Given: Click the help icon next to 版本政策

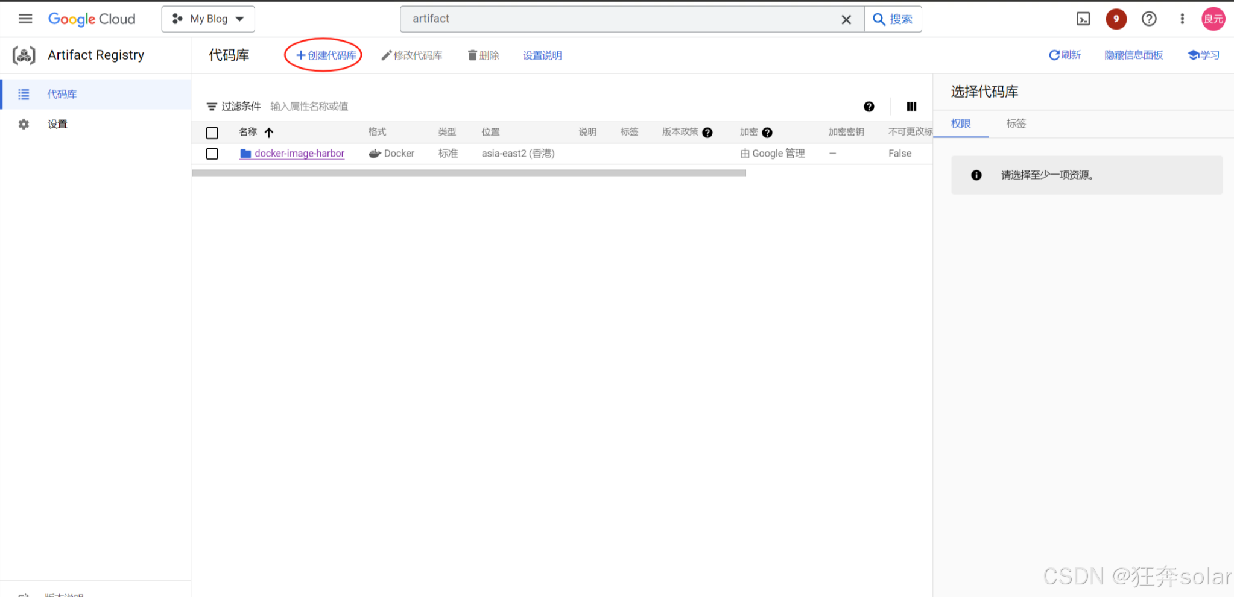Looking at the screenshot, I should pos(707,133).
